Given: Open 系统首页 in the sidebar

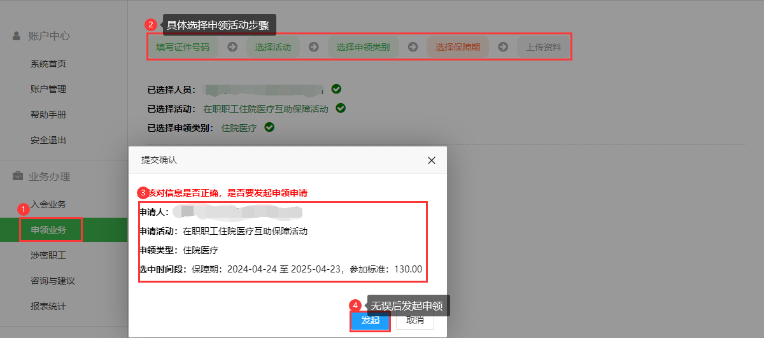Looking at the screenshot, I should click(x=48, y=64).
